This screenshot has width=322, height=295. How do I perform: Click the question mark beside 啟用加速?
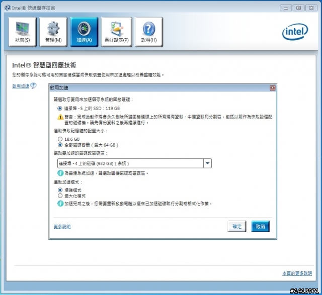pyautogui.click(x=33, y=85)
